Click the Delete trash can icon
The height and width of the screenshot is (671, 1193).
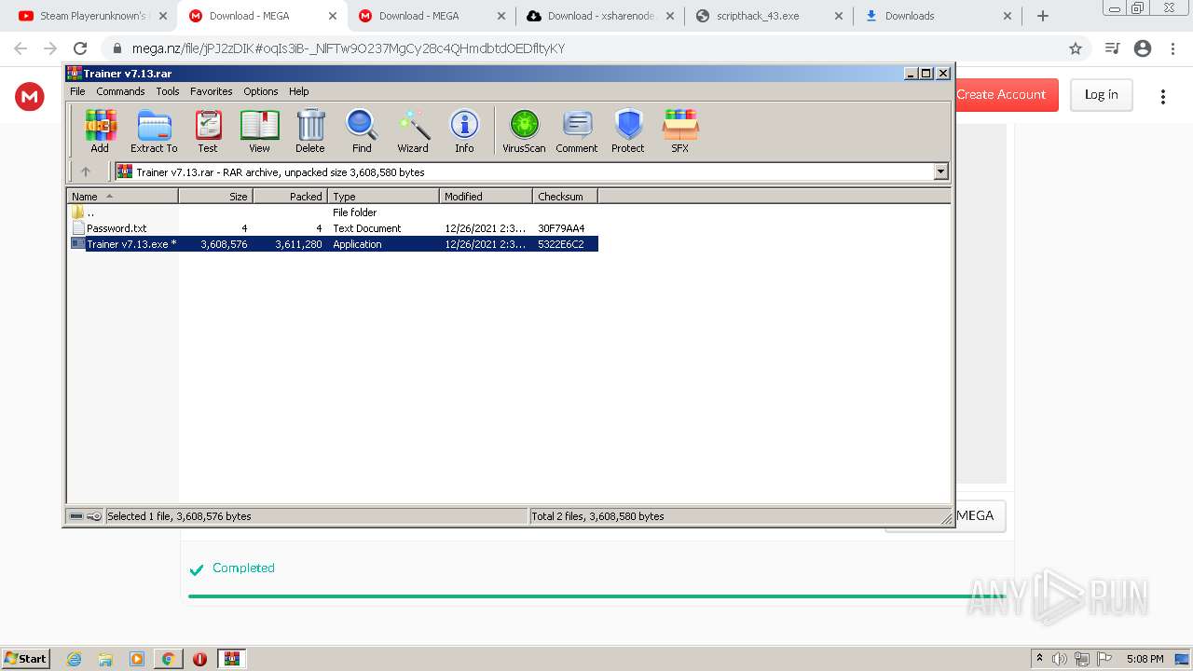point(310,130)
